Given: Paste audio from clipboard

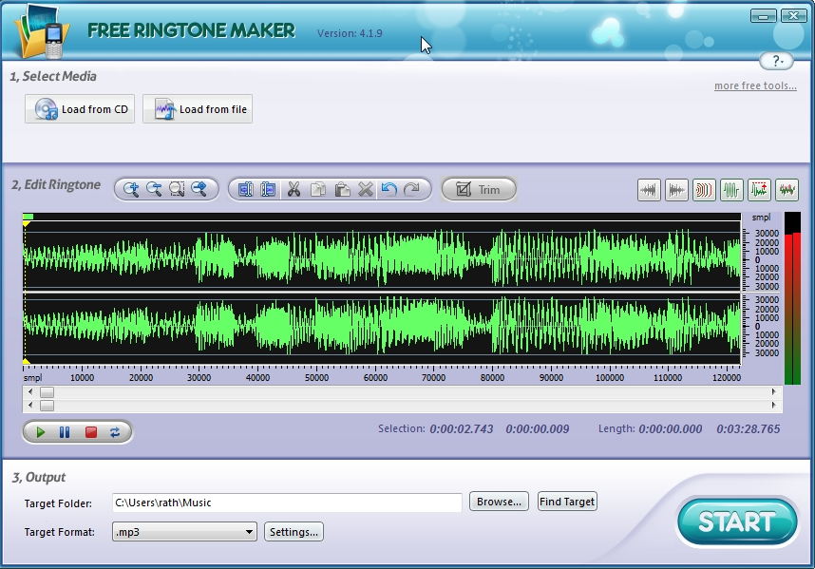Looking at the screenshot, I should (342, 189).
